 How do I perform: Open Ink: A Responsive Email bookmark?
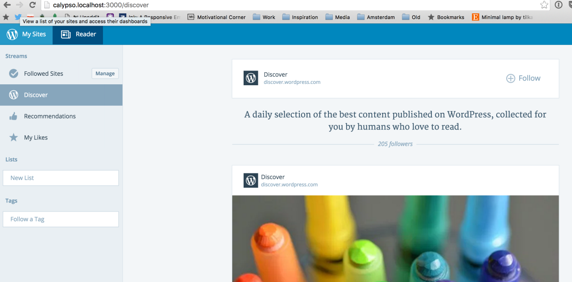[150, 18]
